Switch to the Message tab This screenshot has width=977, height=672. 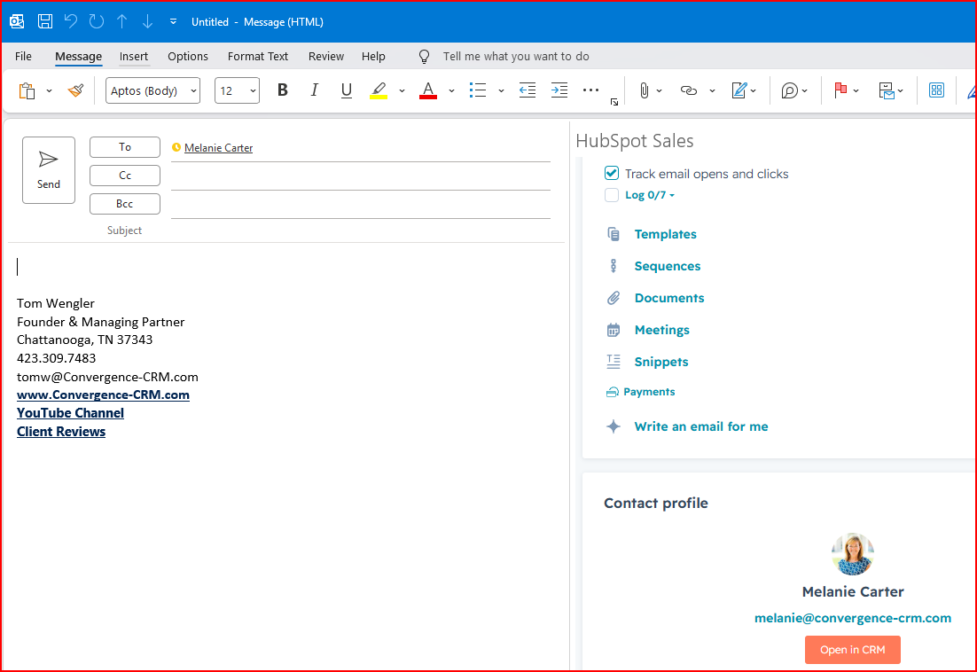click(79, 56)
